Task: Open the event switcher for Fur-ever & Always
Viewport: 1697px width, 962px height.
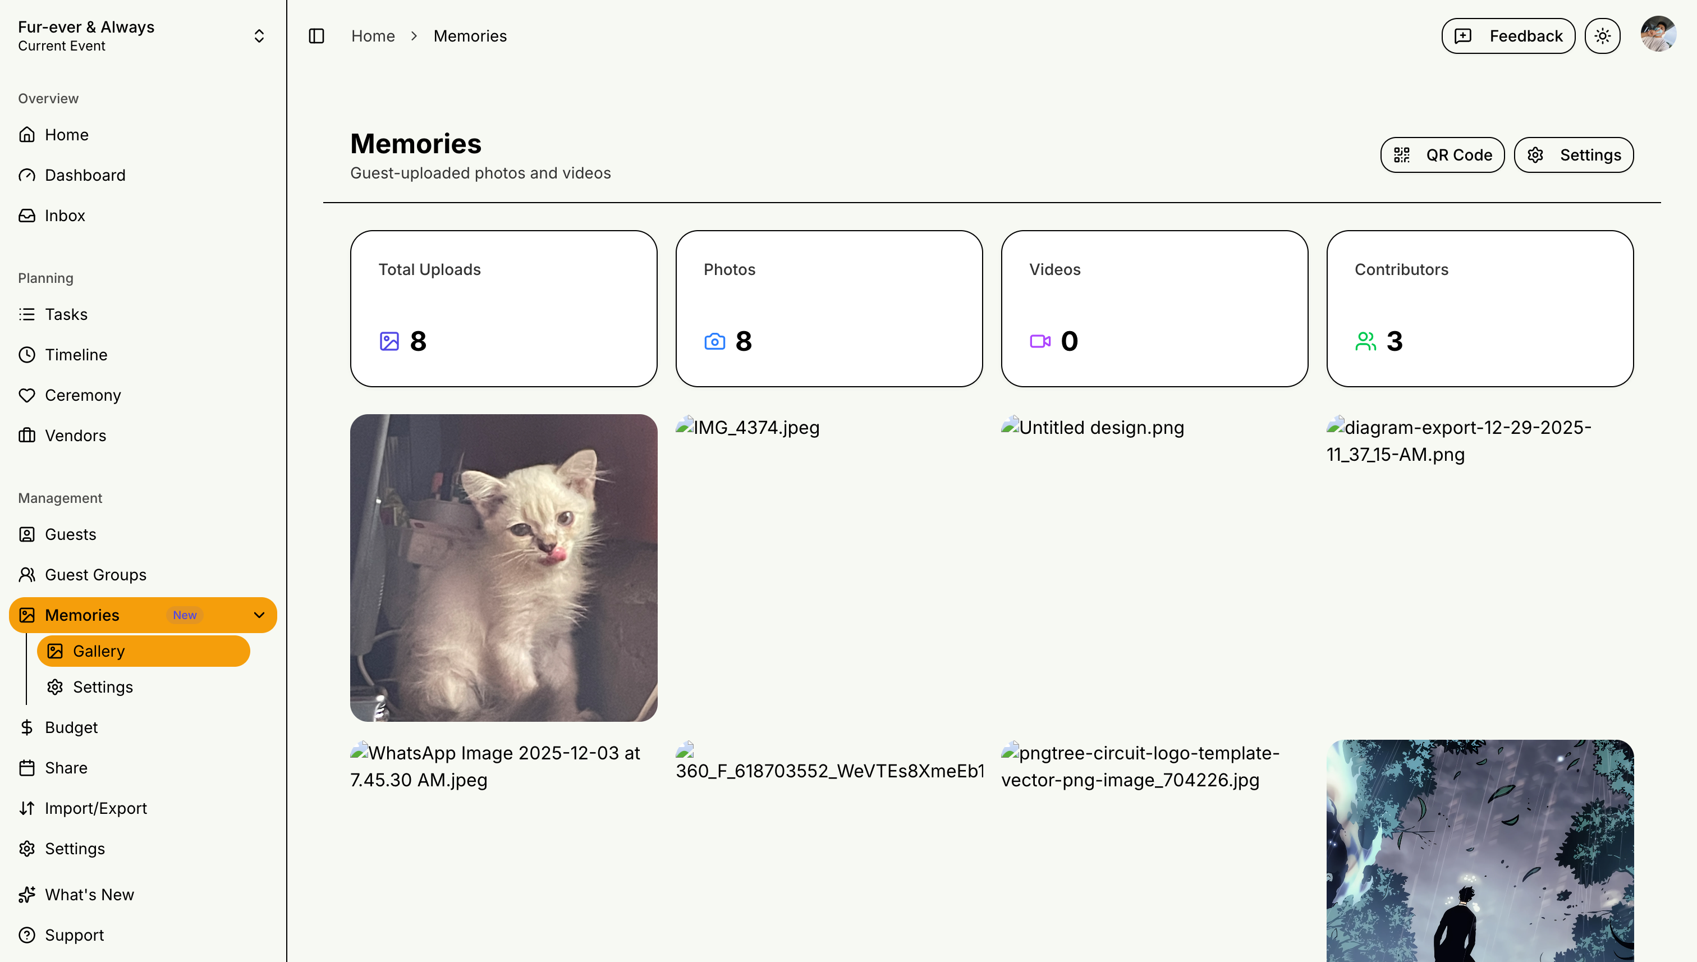Action: coord(259,36)
